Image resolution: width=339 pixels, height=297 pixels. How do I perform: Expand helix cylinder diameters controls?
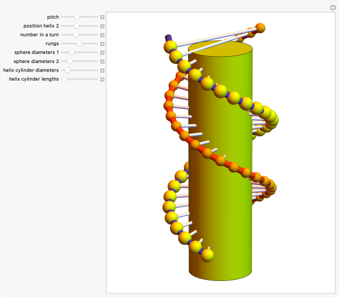pos(103,71)
